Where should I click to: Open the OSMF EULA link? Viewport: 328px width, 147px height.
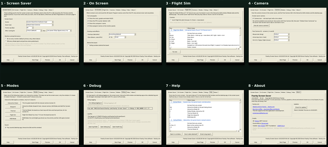pos(281,126)
